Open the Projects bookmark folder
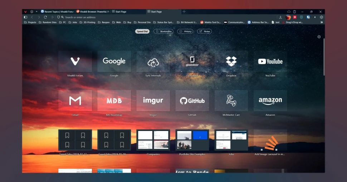This screenshot has height=182, width=347. pos(30,22)
